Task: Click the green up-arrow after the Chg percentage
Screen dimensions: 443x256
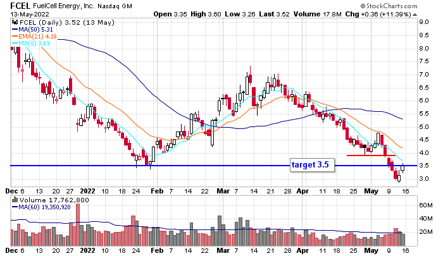Action: pyautogui.click(x=415, y=15)
